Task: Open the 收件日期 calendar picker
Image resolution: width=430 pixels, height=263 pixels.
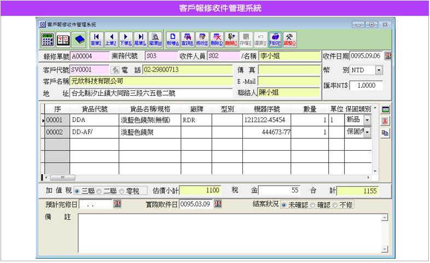Action: [x=388, y=56]
